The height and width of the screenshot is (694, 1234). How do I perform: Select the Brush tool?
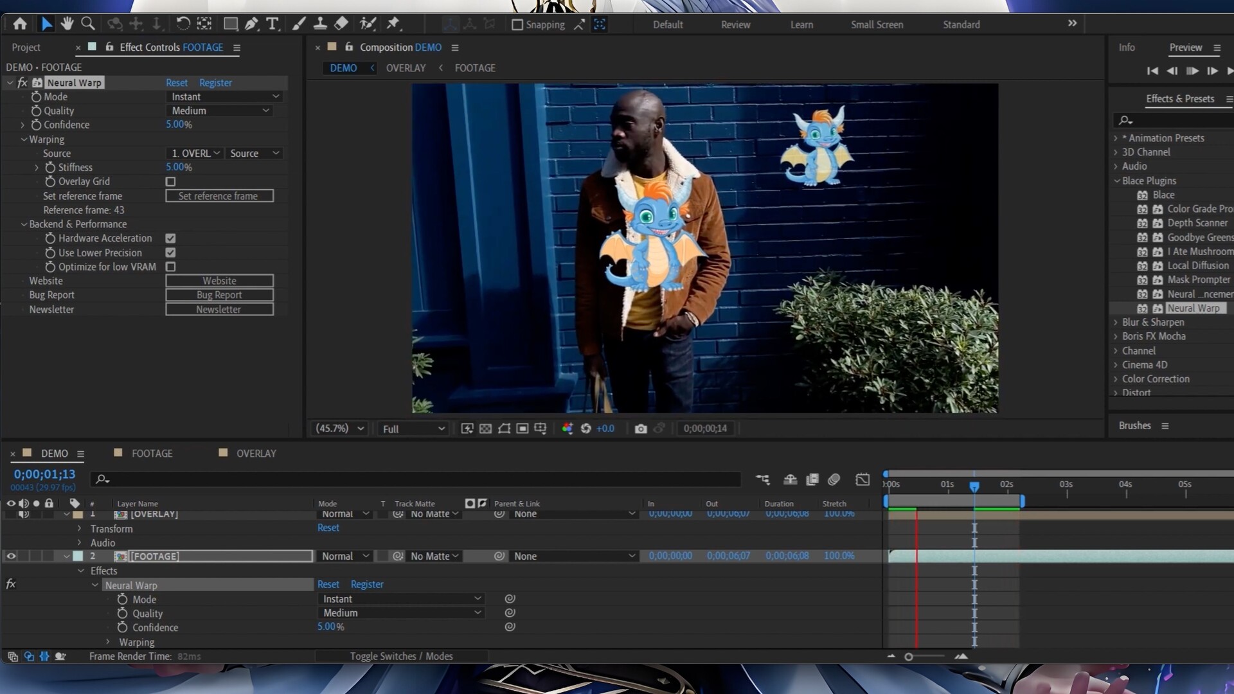point(299,24)
